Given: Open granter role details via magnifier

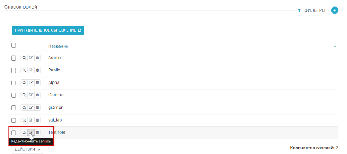Looking at the screenshot, I should [24, 108].
